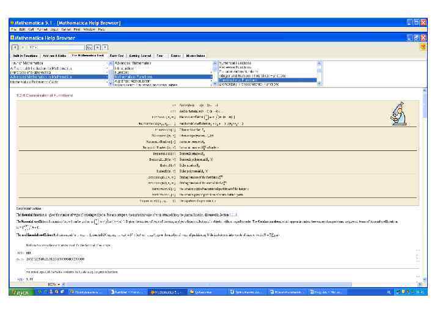Open the Kernel menu

coord(66,29)
